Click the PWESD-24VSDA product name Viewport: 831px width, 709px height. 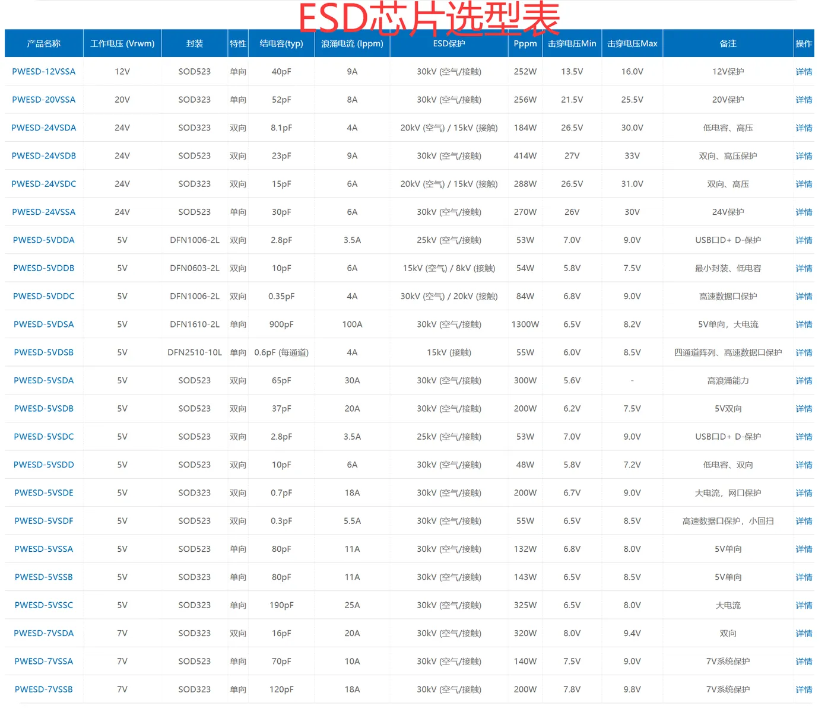(x=44, y=128)
